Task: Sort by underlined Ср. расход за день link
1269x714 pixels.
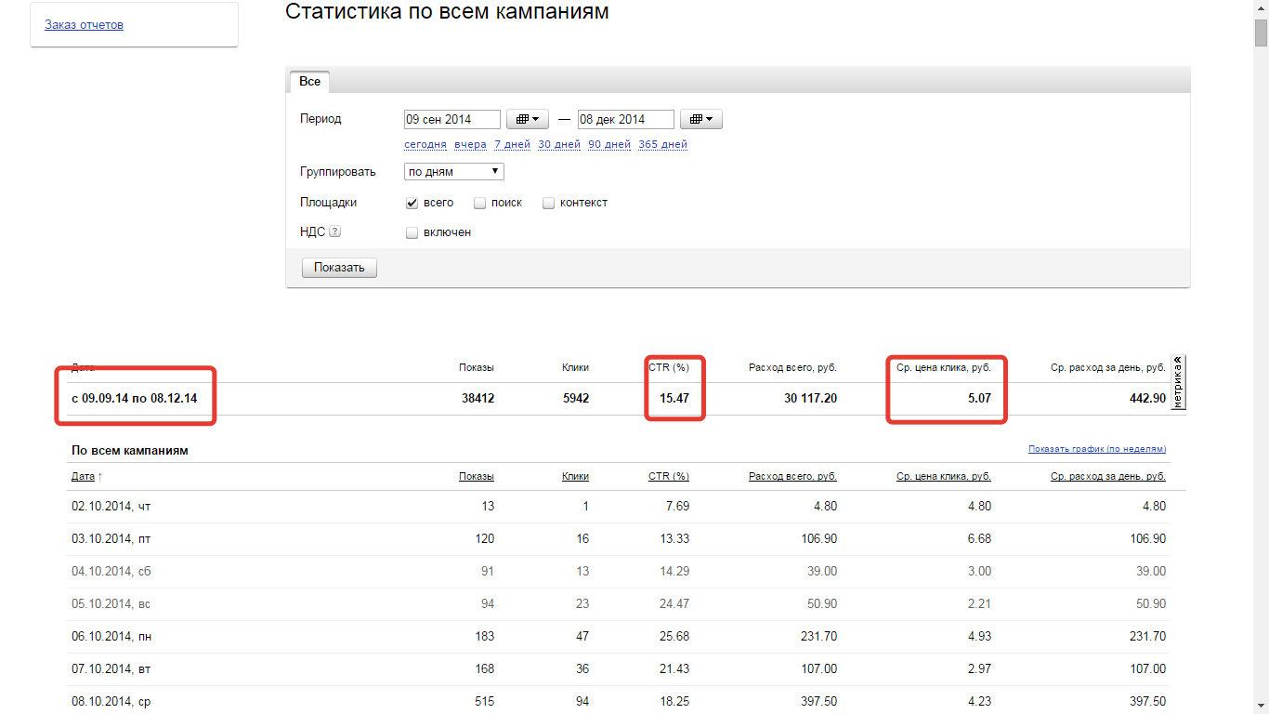Action: click(1108, 476)
